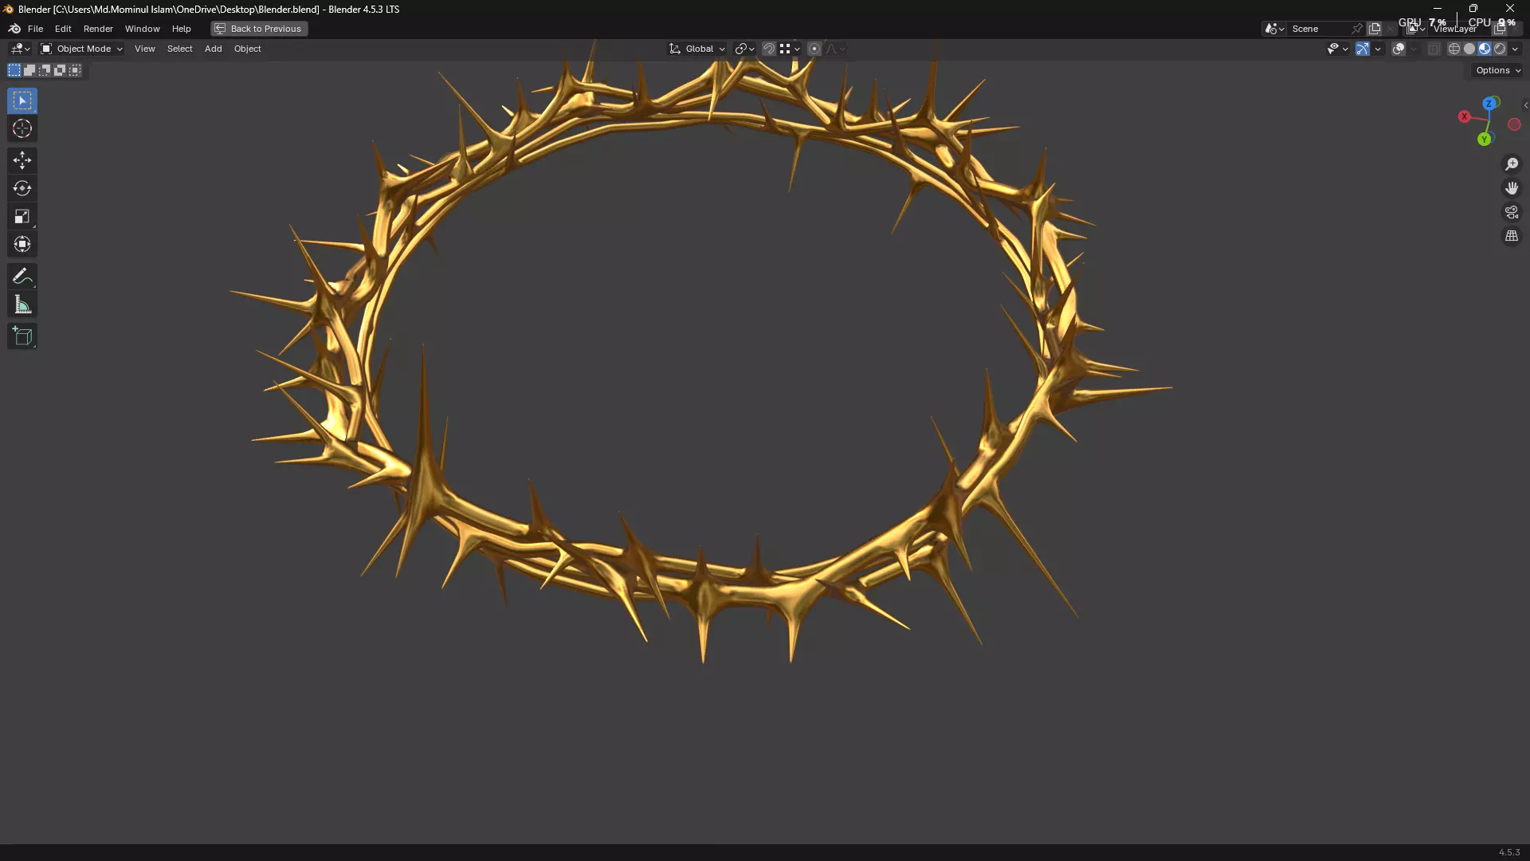1530x861 pixels.
Task: Open pivot point dropdown
Action: point(744,49)
